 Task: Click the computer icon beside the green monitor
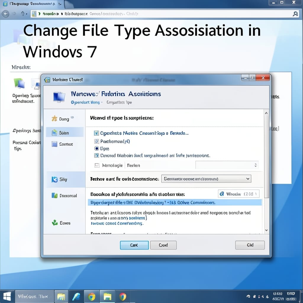[36, 84]
